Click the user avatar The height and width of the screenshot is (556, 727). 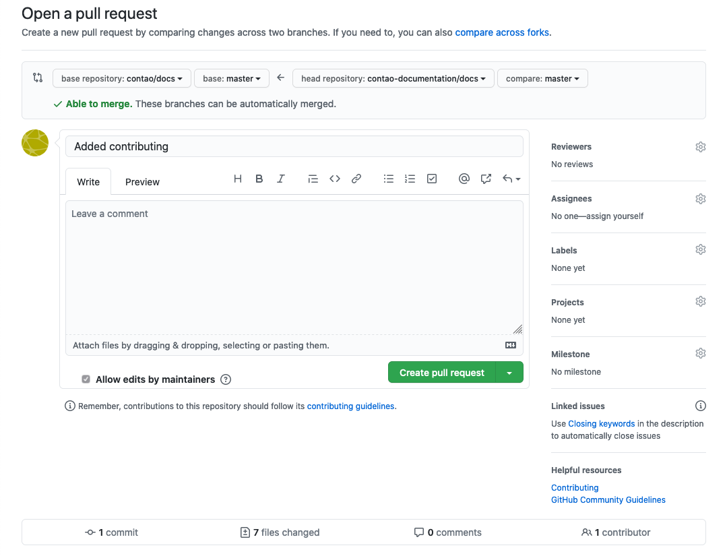click(35, 143)
